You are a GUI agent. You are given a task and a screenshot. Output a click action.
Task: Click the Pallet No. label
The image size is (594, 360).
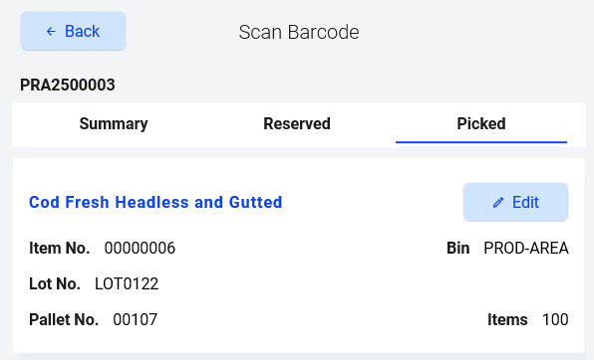(64, 320)
